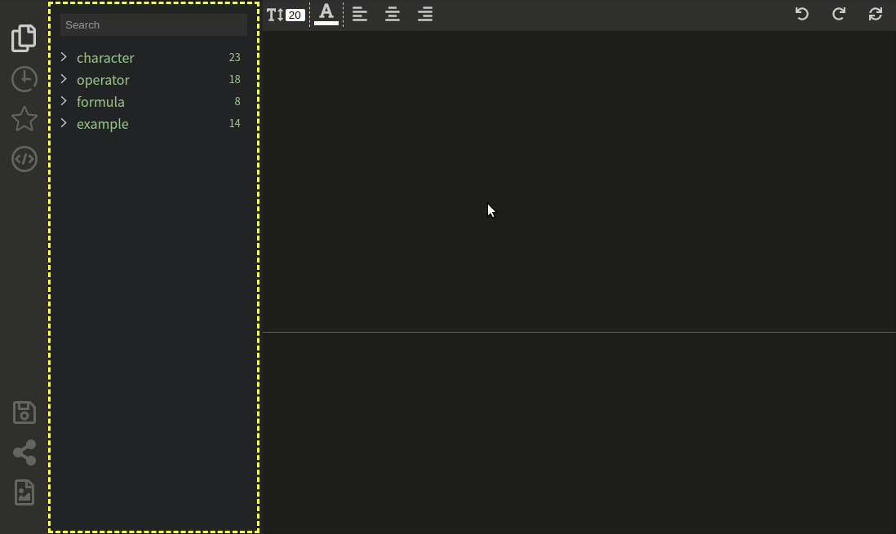Click the save disk icon
This screenshot has height=534, width=896.
tap(24, 413)
